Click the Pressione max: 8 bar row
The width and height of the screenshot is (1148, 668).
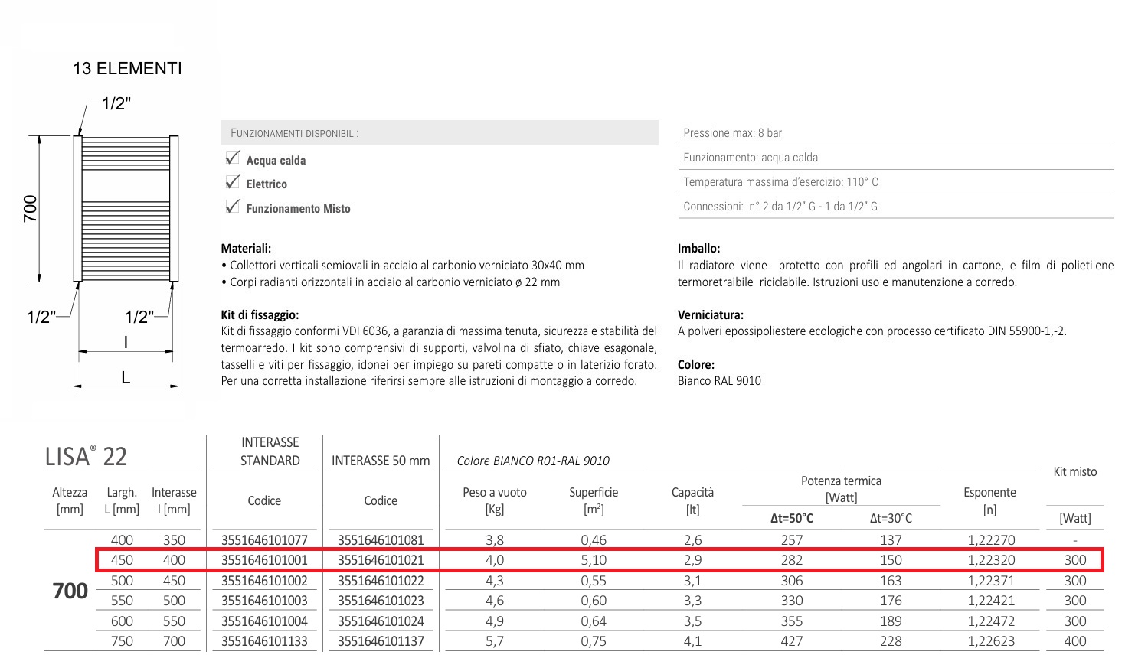coord(895,133)
